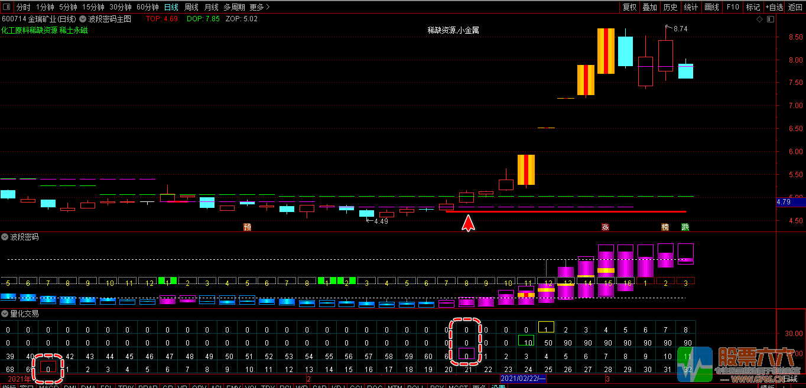Open the 更多 periods menu
The width and height of the screenshot is (806, 388).
[x=259, y=7]
